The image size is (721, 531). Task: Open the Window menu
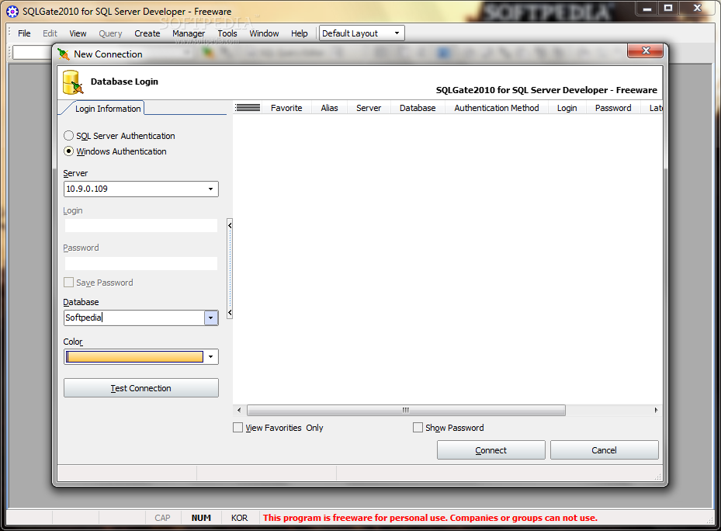click(264, 33)
